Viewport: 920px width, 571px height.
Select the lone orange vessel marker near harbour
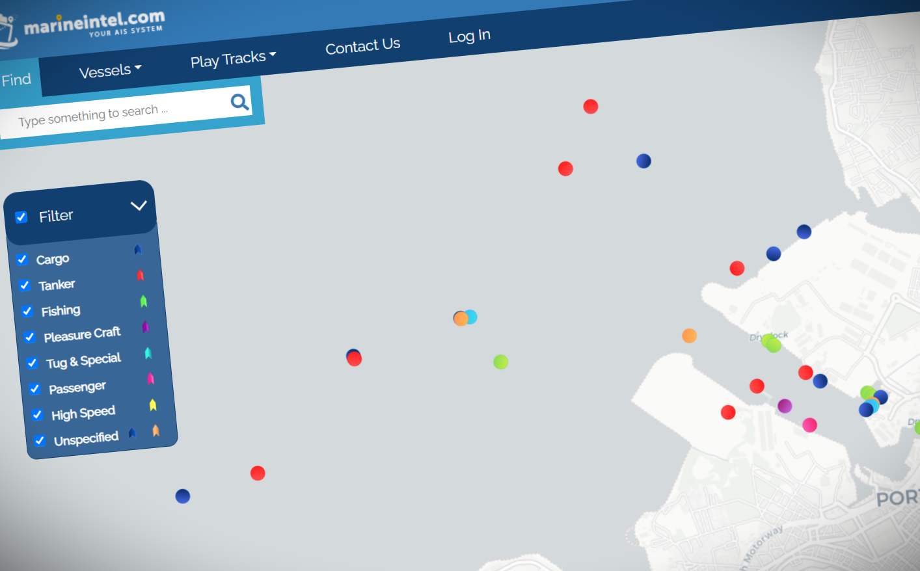[x=690, y=336]
